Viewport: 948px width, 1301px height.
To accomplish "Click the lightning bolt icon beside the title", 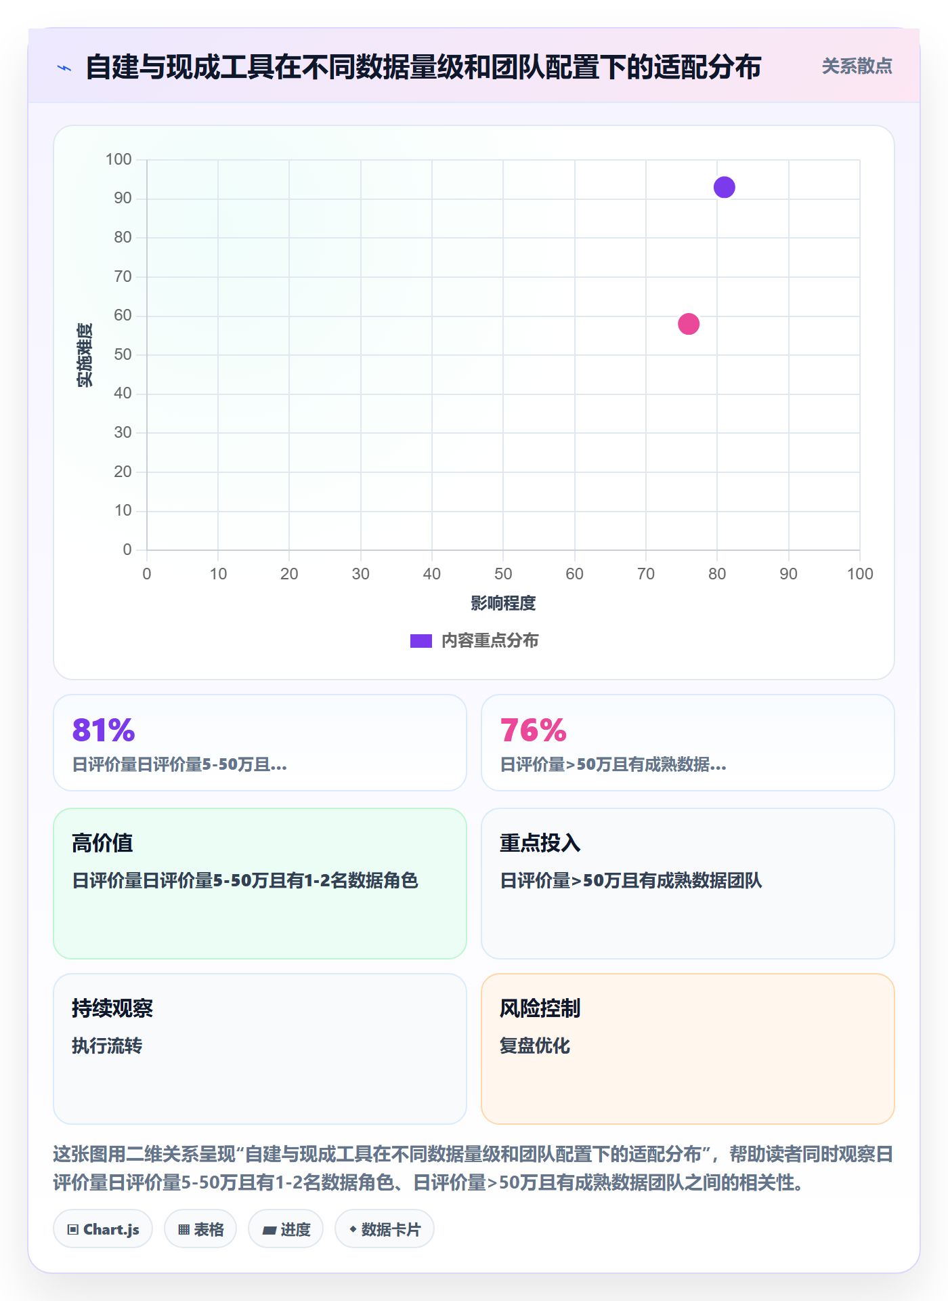I will 65,68.
